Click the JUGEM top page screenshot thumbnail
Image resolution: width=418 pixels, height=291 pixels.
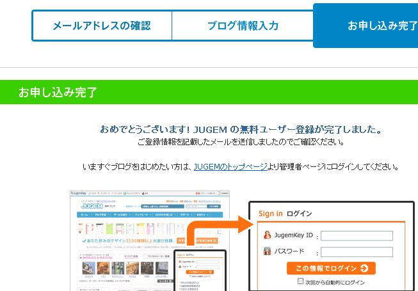[x=150, y=240]
